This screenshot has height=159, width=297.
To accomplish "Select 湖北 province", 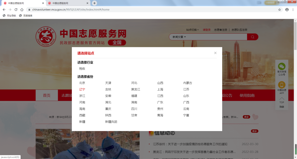I will (x=108, y=102).
